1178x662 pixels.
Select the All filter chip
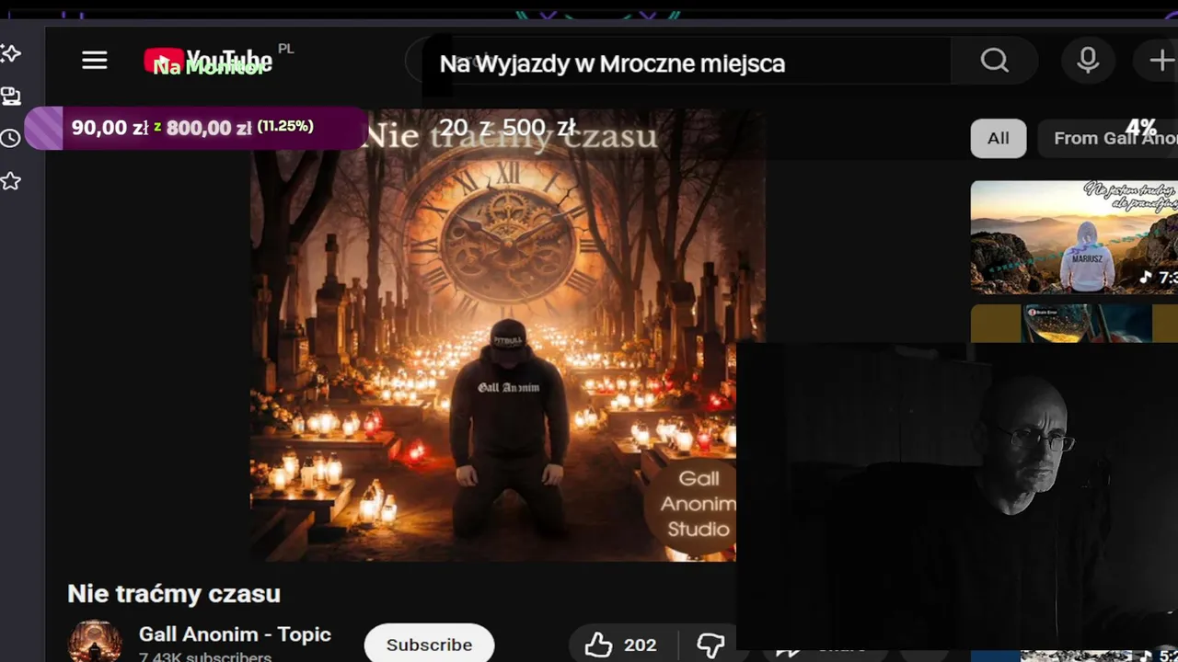point(999,138)
